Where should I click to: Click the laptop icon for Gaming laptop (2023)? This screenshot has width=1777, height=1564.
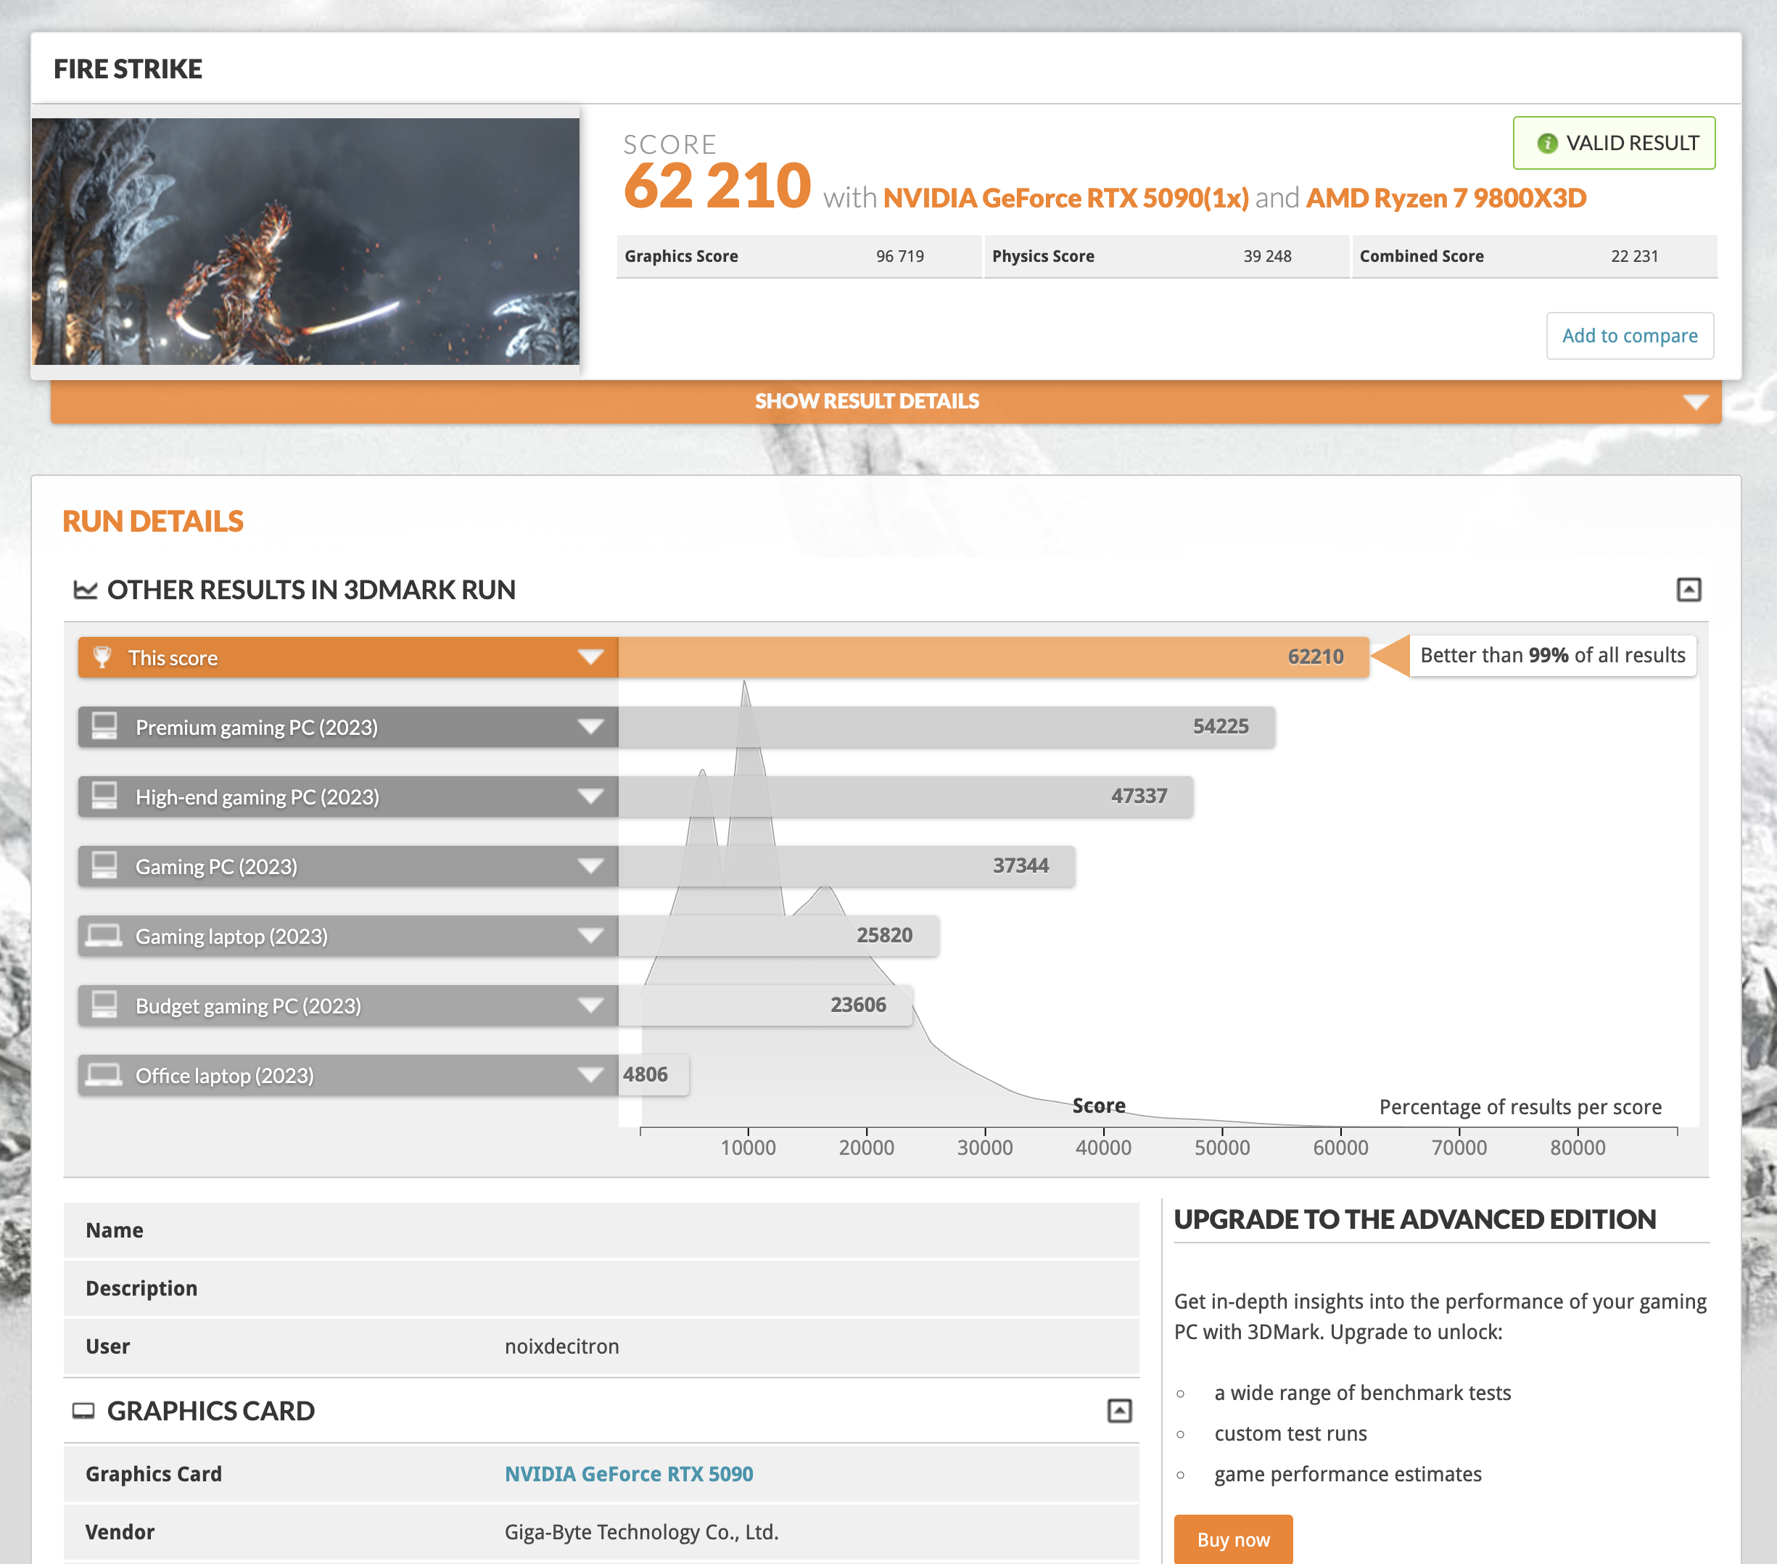tap(104, 936)
